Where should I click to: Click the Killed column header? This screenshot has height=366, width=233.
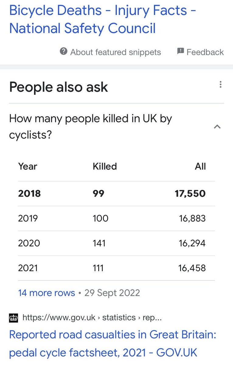tap(105, 166)
